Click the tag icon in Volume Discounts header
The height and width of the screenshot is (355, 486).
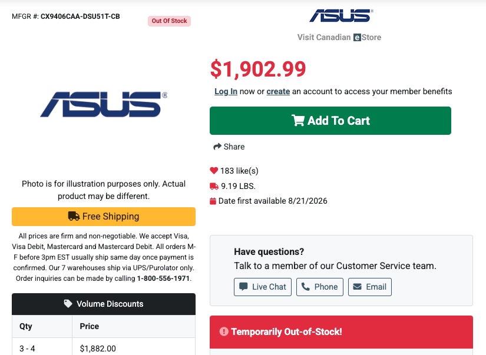(68, 304)
